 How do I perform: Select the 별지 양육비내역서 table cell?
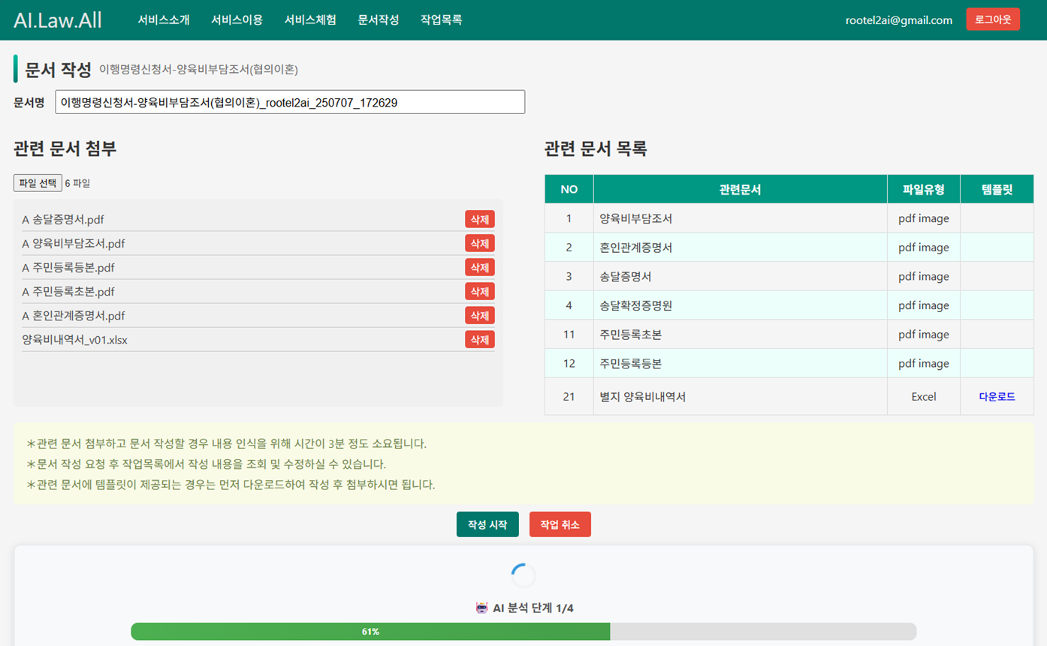[740, 396]
